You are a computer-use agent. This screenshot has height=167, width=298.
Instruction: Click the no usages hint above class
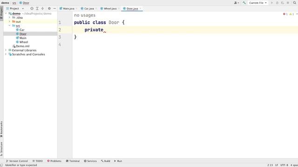pyautogui.click(x=85, y=15)
